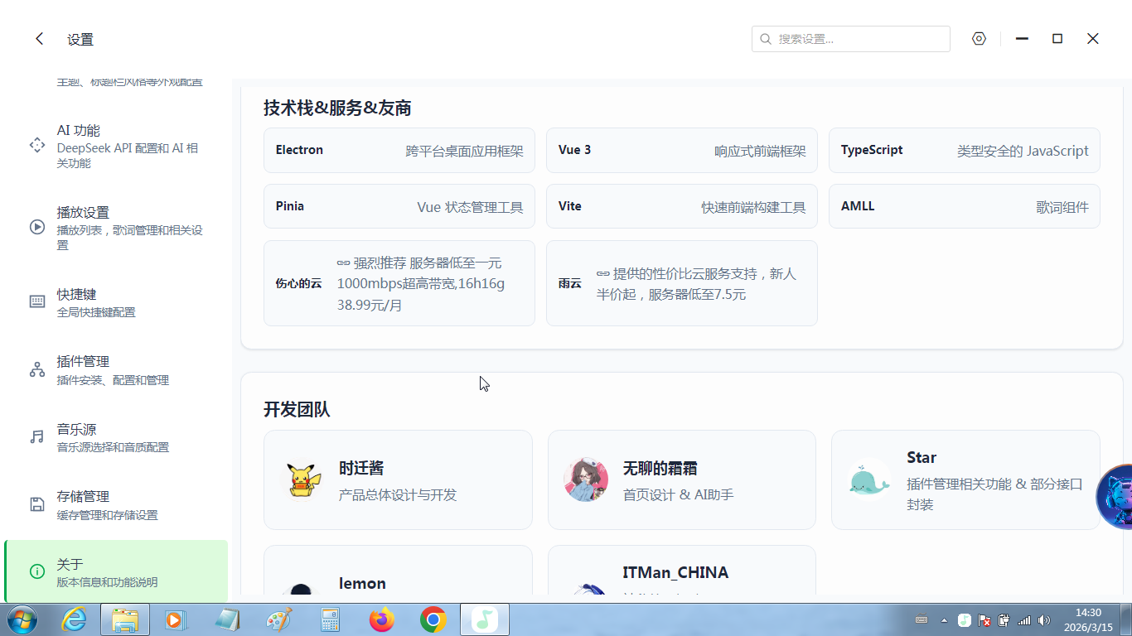Open Firefox from the taskbar

(382, 619)
